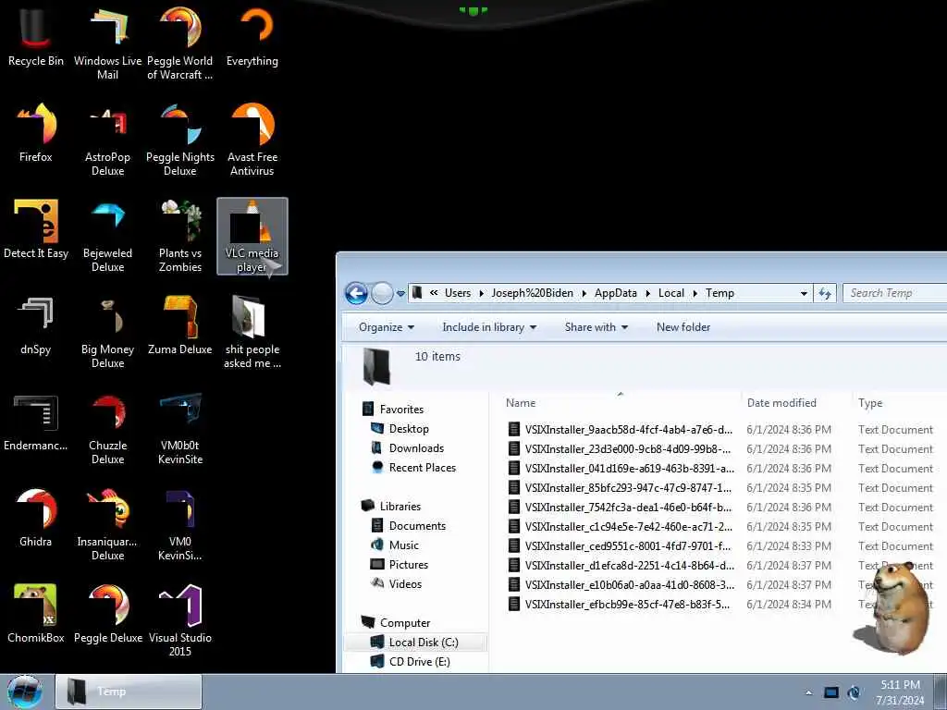The image size is (947, 710).
Task: Open Recent Places in navigation pane
Action: click(x=413, y=467)
